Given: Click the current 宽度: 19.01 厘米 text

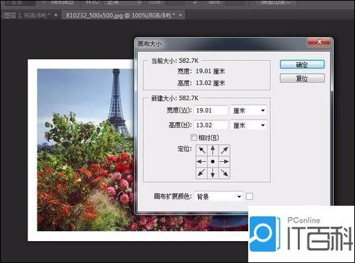Looking at the screenshot, I should tap(201, 71).
